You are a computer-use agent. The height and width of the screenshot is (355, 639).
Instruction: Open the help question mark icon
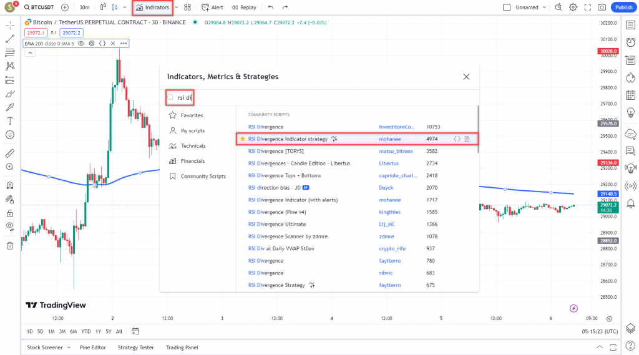point(630,346)
